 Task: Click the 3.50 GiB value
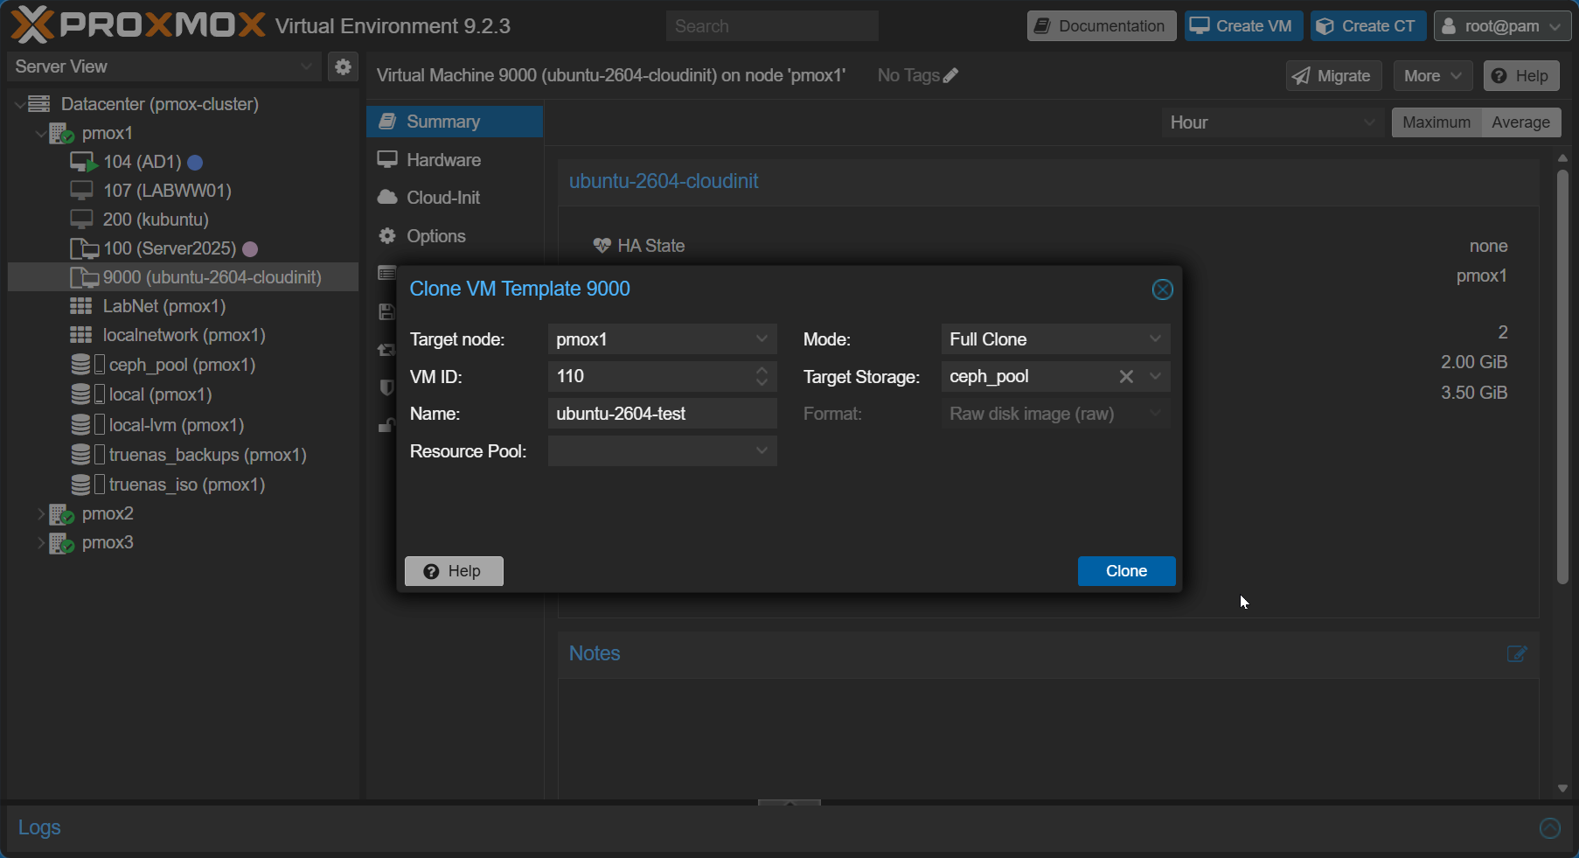(1474, 393)
